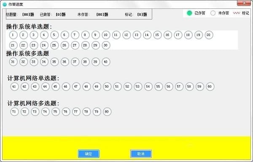This screenshot has height=162, width=253.
Task: Go to question 27 circle
Action: pyautogui.click(x=75, y=45)
